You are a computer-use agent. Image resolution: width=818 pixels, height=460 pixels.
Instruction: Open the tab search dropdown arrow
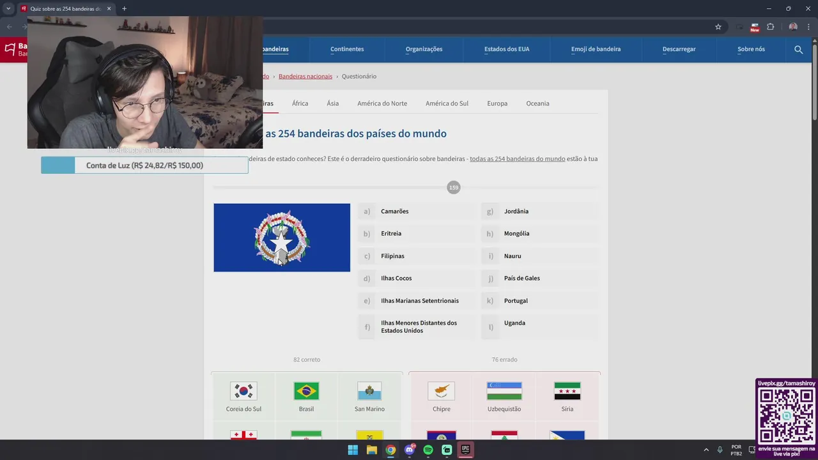click(x=8, y=8)
